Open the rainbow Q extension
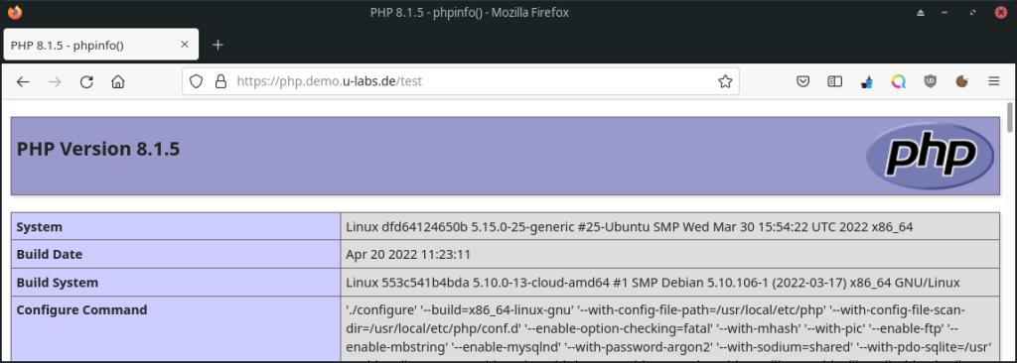The image size is (1017, 363). 898,81
